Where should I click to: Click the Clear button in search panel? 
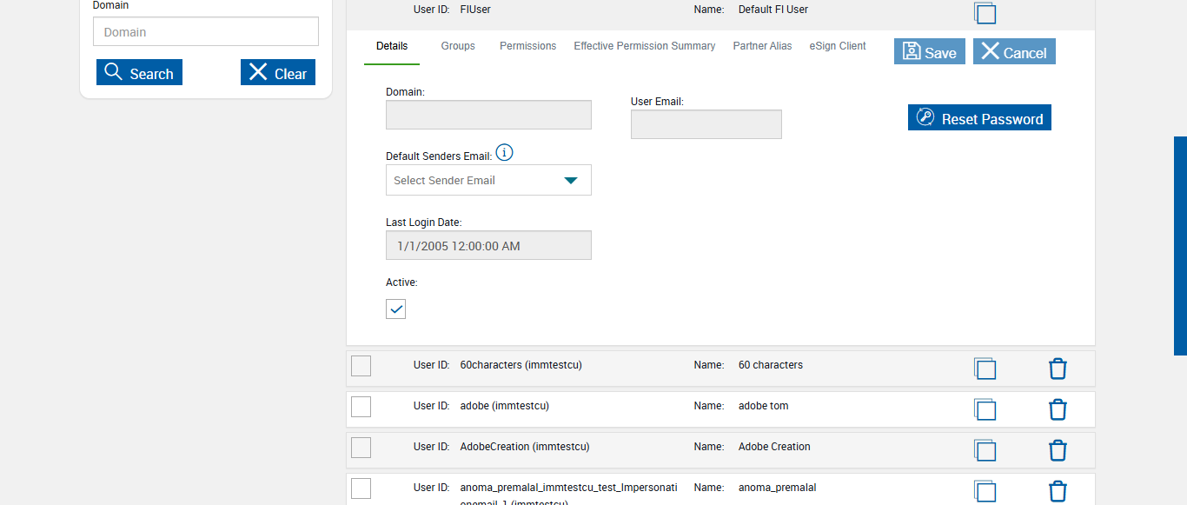[278, 73]
